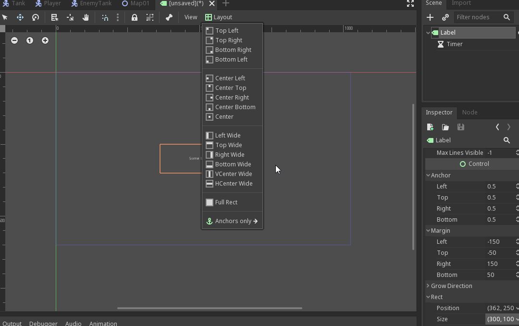This screenshot has width=519, height=326.
Task: Click the group children icon in toolbar
Action: tap(150, 17)
